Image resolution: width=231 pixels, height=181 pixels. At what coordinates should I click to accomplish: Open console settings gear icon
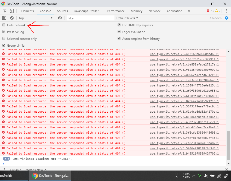(227, 18)
